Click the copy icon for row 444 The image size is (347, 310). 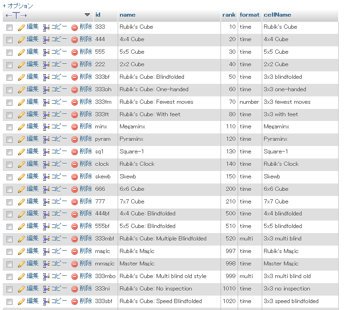(x=46, y=40)
